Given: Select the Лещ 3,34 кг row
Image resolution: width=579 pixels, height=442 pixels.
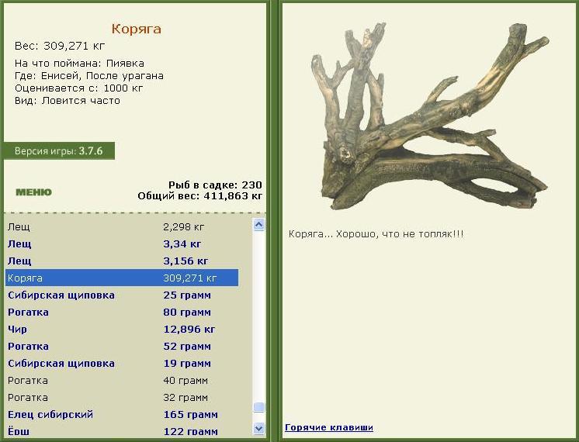Looking at the screenshot, I should [x=122, y=243].
